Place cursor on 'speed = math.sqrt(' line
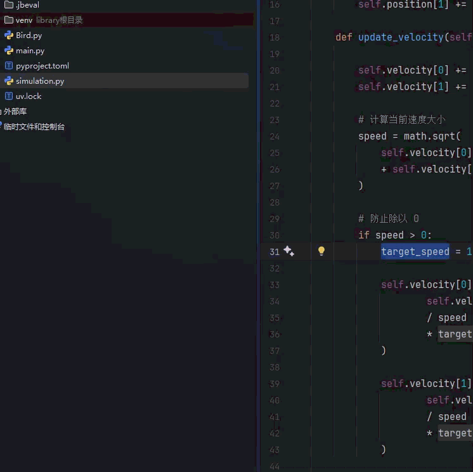This screenshot has height=472, width=473. [410, 136]
